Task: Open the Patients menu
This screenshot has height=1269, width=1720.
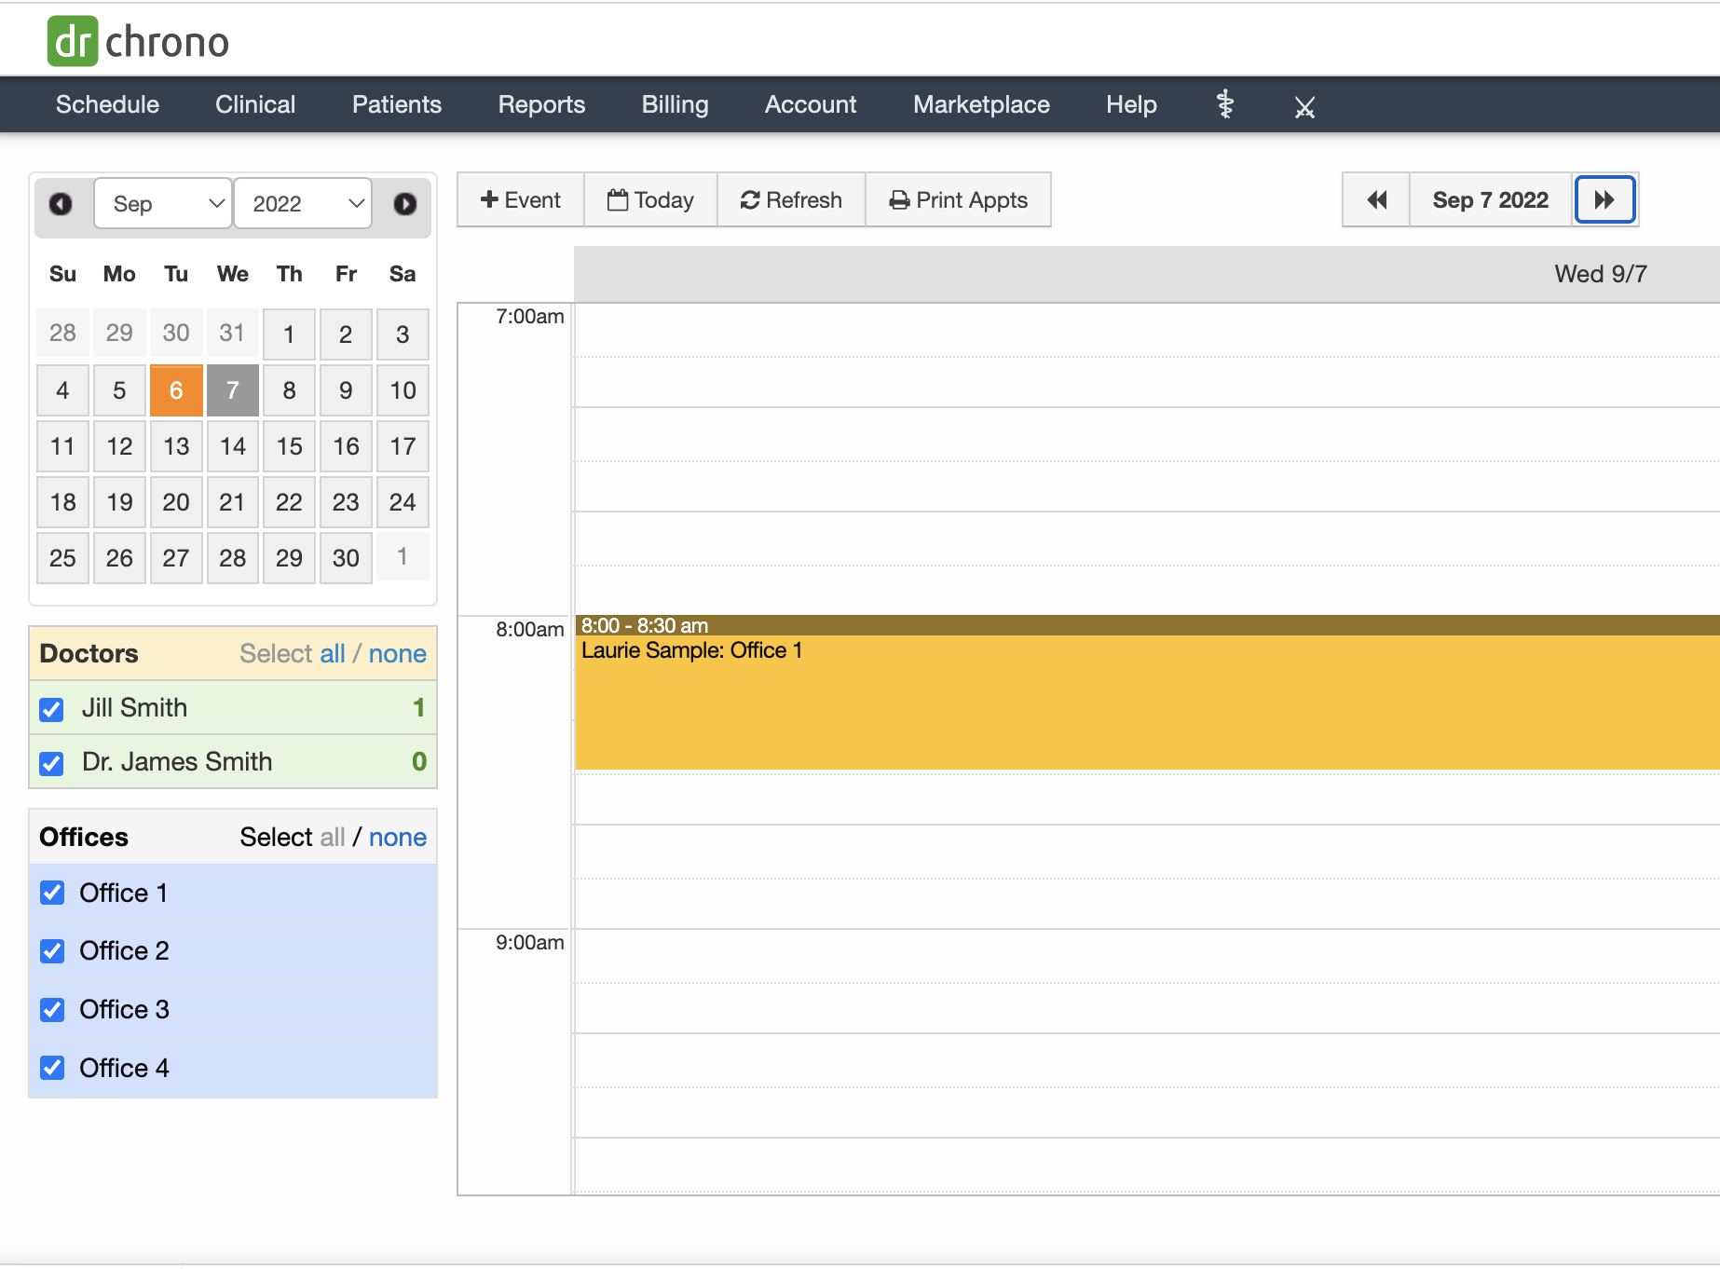Action: pyautogui.click(x=397, y=104)
